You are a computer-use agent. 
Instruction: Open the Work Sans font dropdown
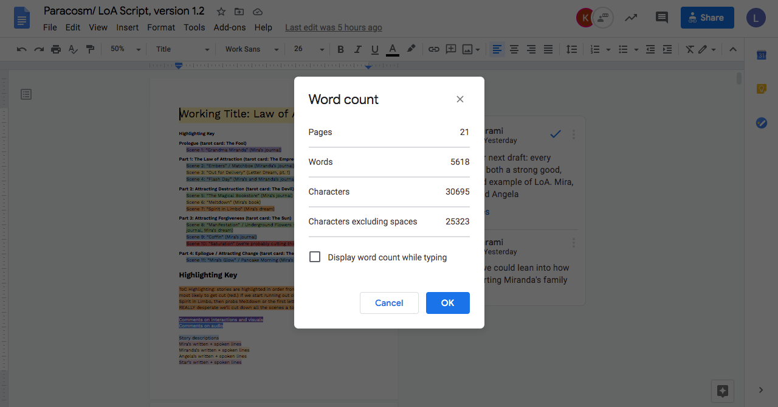(252, 49)
